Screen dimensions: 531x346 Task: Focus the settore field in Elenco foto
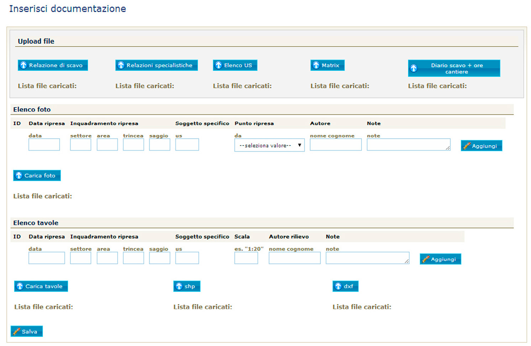pyautogui.click(x=80, y=145)
